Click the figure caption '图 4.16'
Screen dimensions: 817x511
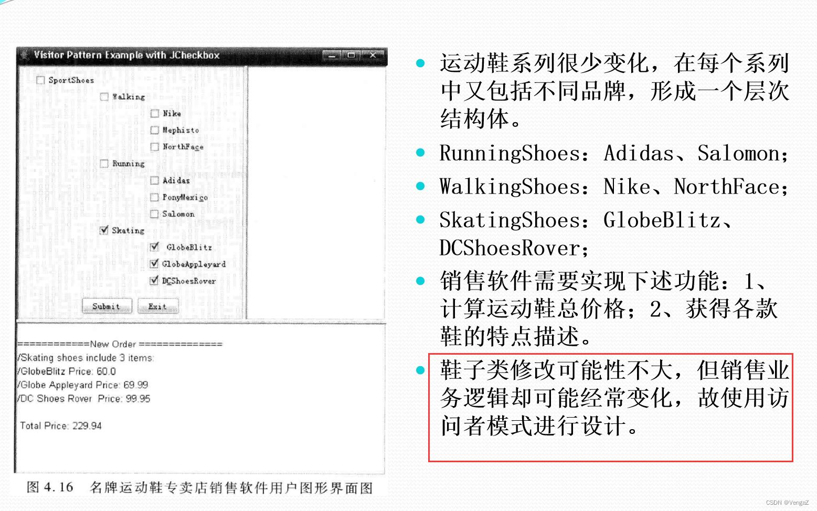point(50,487)
